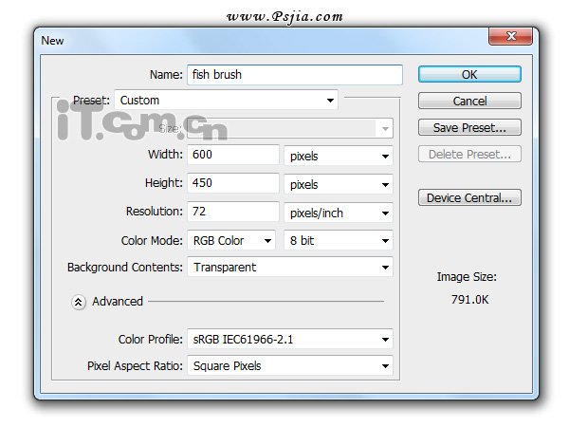Click the Name label
This screenshot has width=569, height=427.
166,75
